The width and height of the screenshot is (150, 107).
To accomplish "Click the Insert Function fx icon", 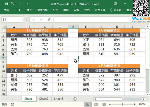I will pos(49,19).
